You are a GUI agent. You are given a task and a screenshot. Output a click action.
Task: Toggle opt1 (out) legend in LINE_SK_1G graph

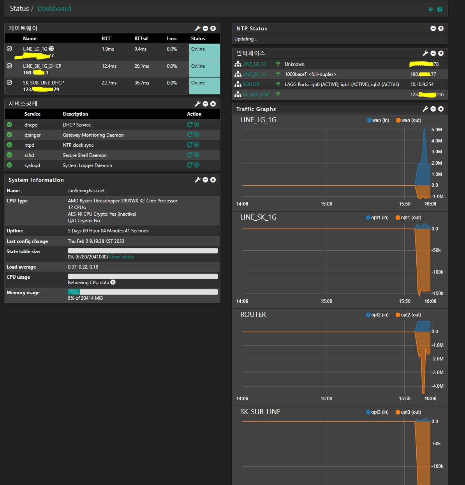(x=408, y=218)
